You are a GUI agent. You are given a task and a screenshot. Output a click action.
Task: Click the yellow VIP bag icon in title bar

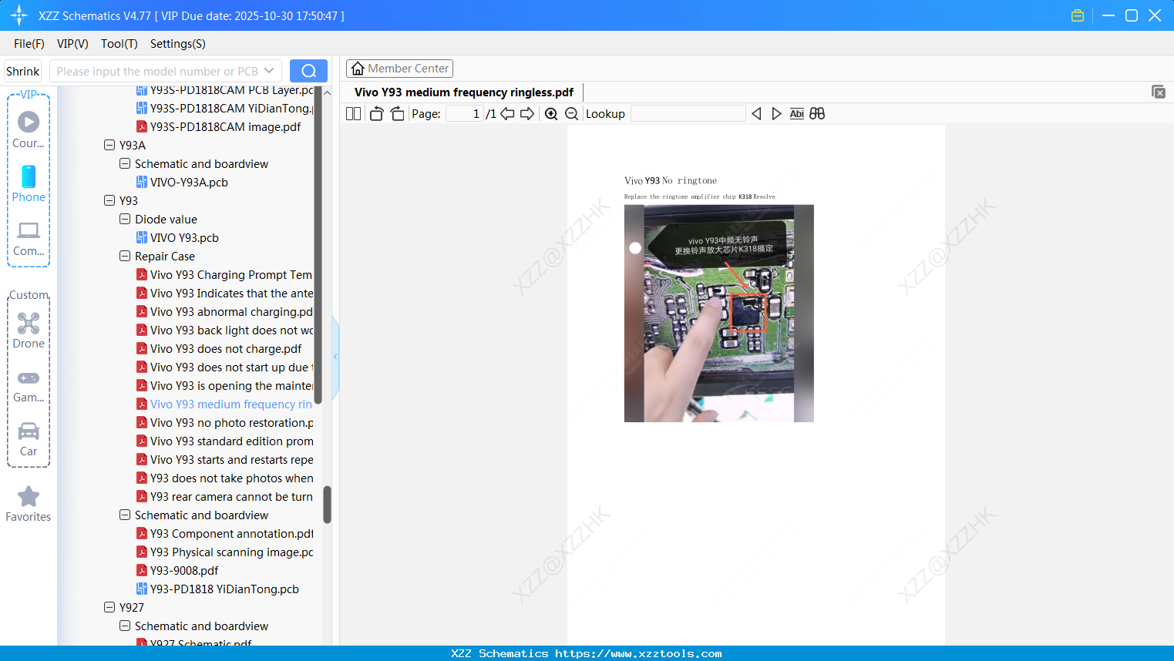pyautogui.click(x=1078, y=15)
